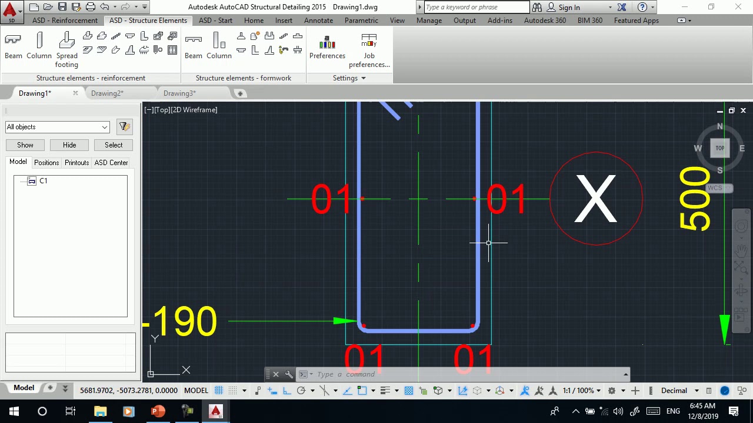Toggle transparency in status bar
753x423 pixels.
tap(409, 391)
